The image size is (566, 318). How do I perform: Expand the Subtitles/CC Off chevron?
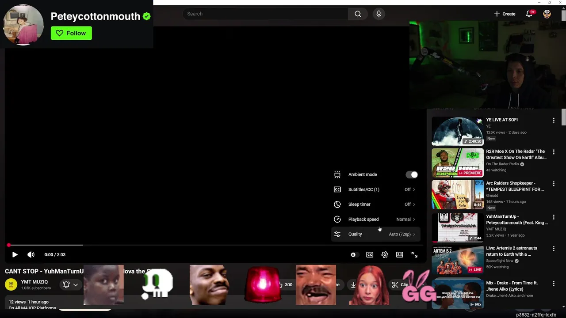[414, 189]
